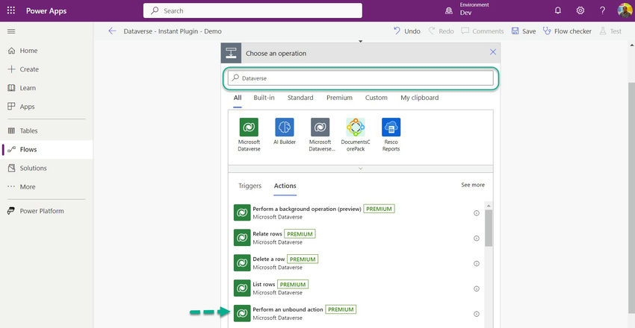This screenshot has width=635, height=328.
Task: Switch to the Custom tab
Action: pos(377,98)
